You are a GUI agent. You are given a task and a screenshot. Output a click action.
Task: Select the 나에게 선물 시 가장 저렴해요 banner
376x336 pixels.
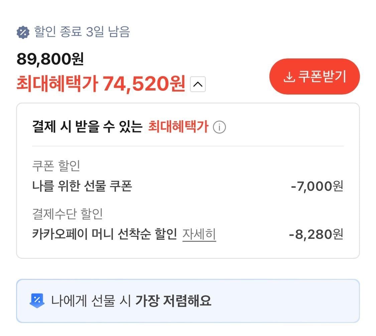coord(188,301)
